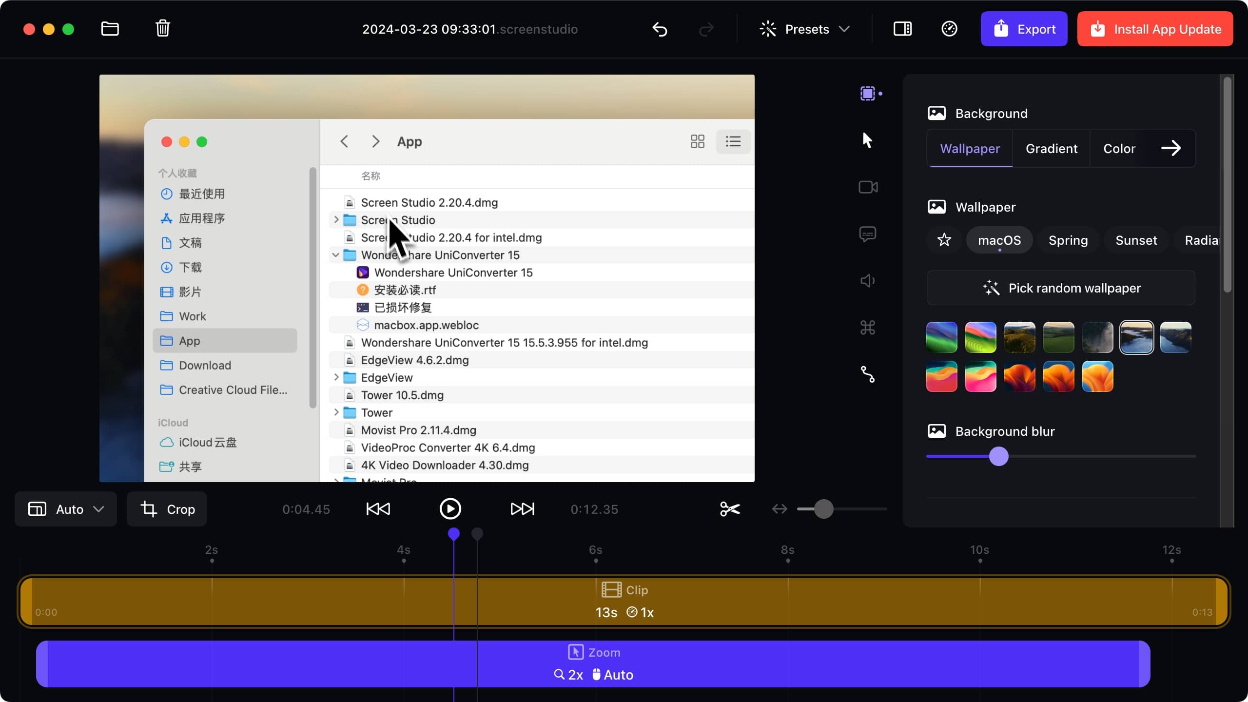Adjust the timeline zoom slider handle

(x=824, y=509)
